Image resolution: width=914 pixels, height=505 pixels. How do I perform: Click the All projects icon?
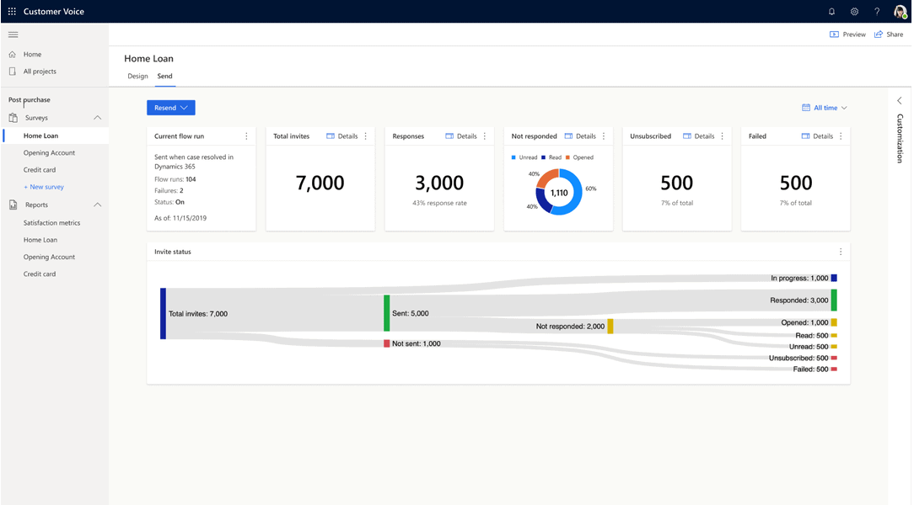[x=12, y=71]
